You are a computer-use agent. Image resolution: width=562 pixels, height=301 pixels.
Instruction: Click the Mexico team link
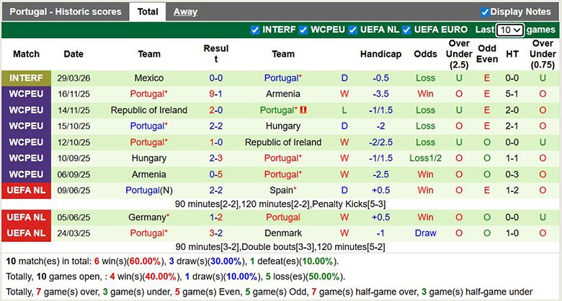149,78
